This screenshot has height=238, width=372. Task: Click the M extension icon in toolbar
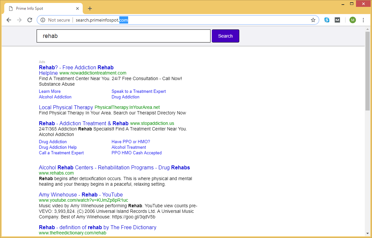(x=337, y=20)
